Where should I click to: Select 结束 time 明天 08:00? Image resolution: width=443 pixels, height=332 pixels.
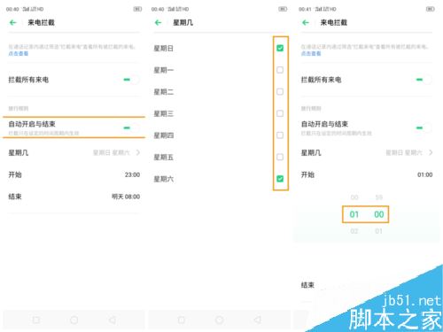[126, 197]
